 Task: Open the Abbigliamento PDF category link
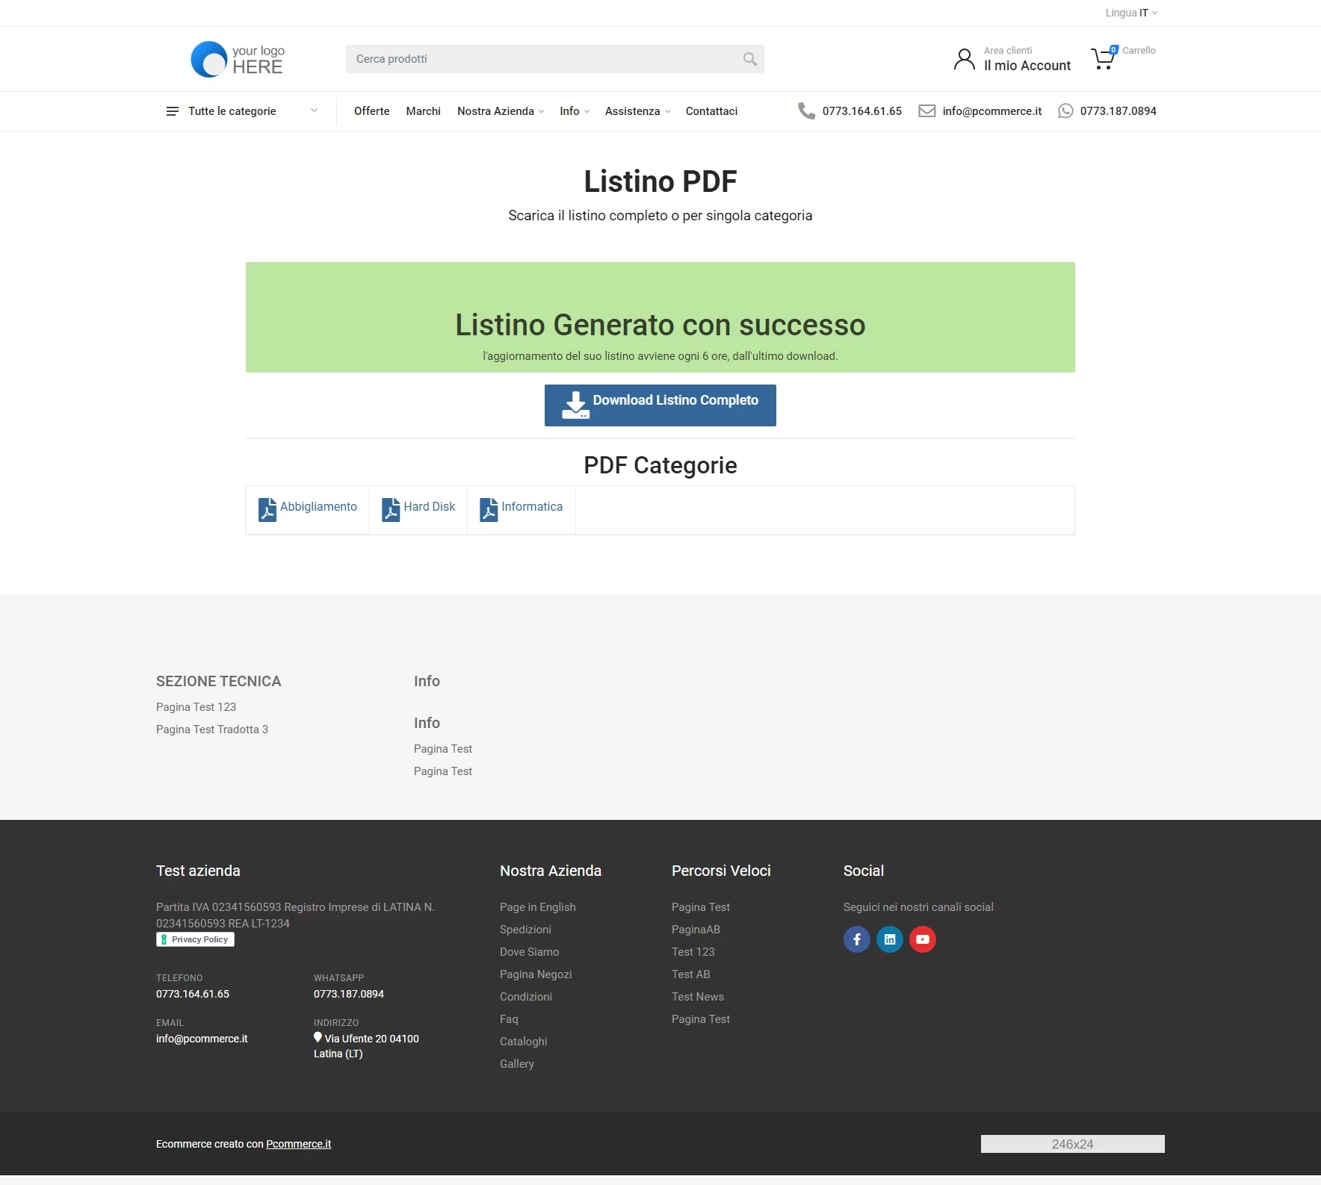pos(318,506)
